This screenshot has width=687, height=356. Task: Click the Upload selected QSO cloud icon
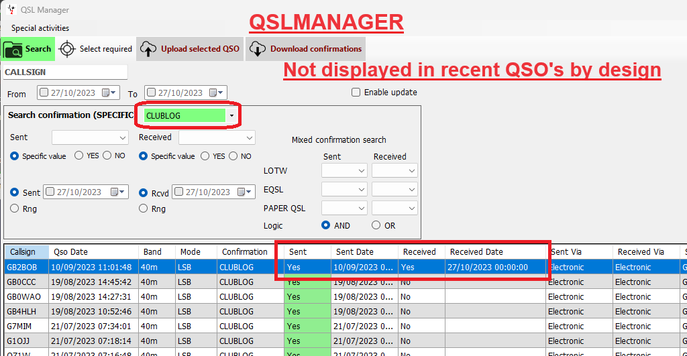click(x=148, y=49)
